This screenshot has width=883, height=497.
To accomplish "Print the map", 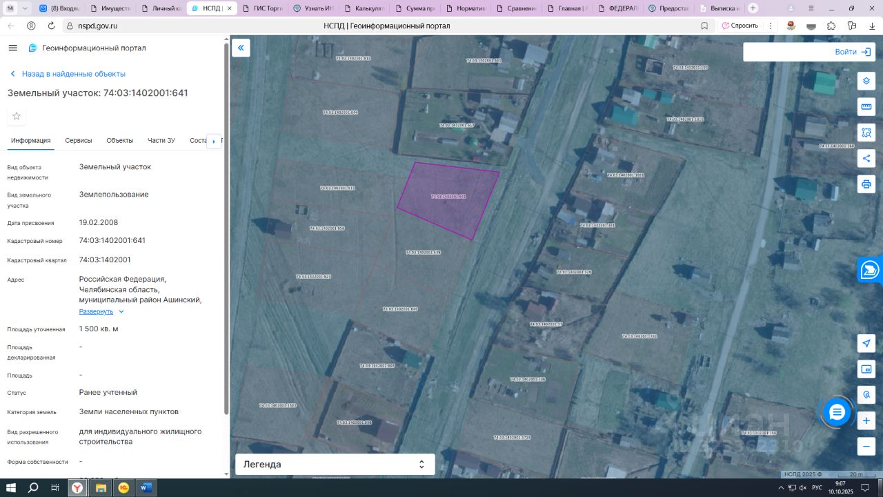I will 866,184.
